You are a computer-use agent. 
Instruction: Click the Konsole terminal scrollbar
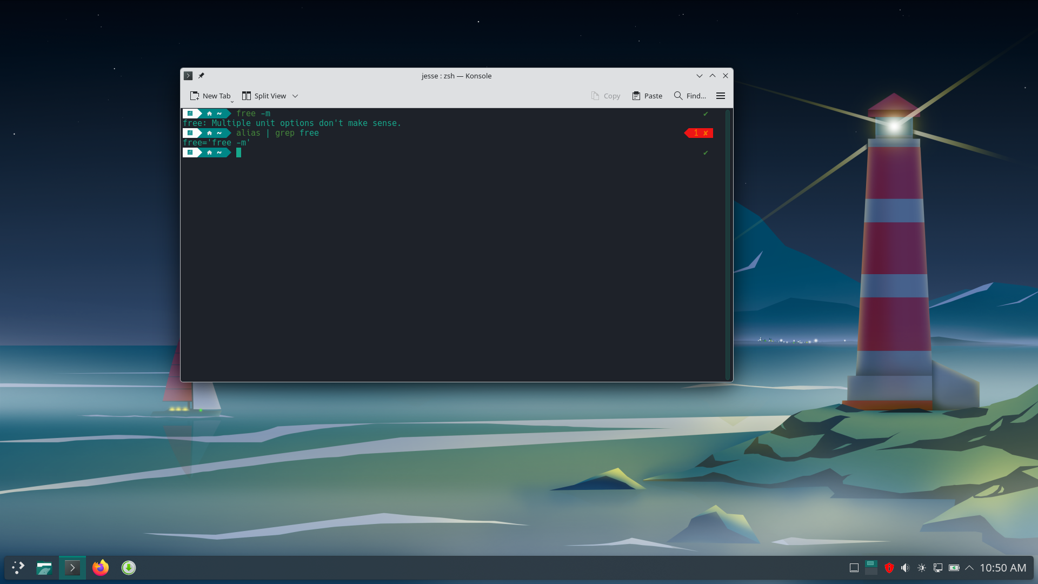(x=728, y=244)
